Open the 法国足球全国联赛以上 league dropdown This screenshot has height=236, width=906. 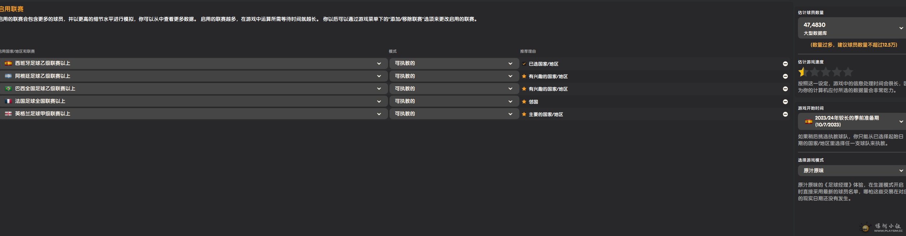379,101
